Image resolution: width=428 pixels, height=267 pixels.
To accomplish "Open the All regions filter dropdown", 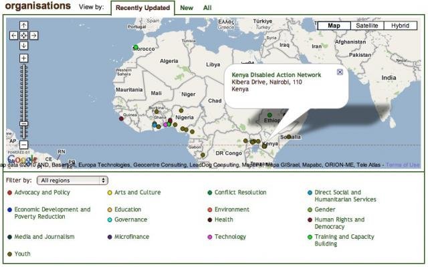I will [72, 180].
